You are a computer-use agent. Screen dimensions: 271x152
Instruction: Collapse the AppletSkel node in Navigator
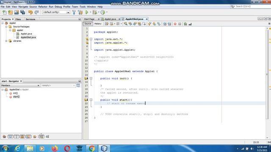point(3,90)
